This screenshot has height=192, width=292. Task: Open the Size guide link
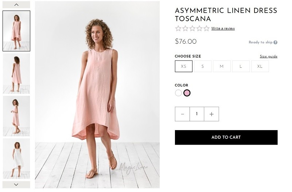268,56
